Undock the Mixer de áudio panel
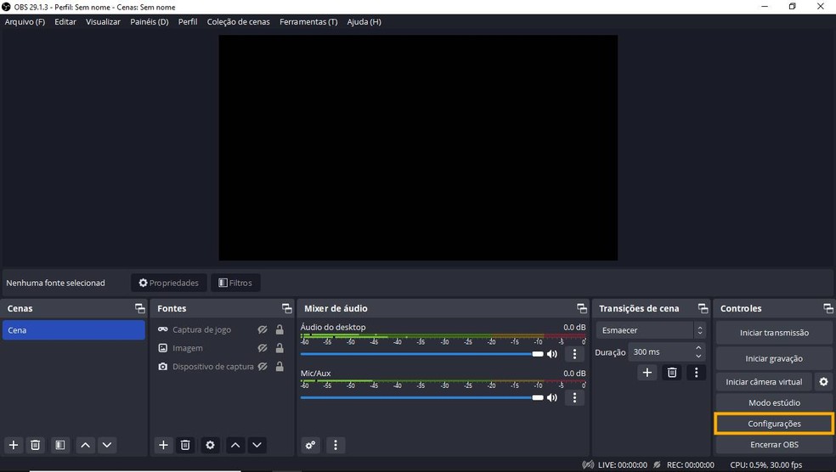Image resolution: width=836 pixels, height=472 pixels. point(582,308)
